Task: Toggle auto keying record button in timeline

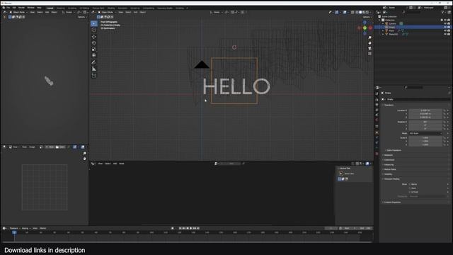Action: [173, 228]
